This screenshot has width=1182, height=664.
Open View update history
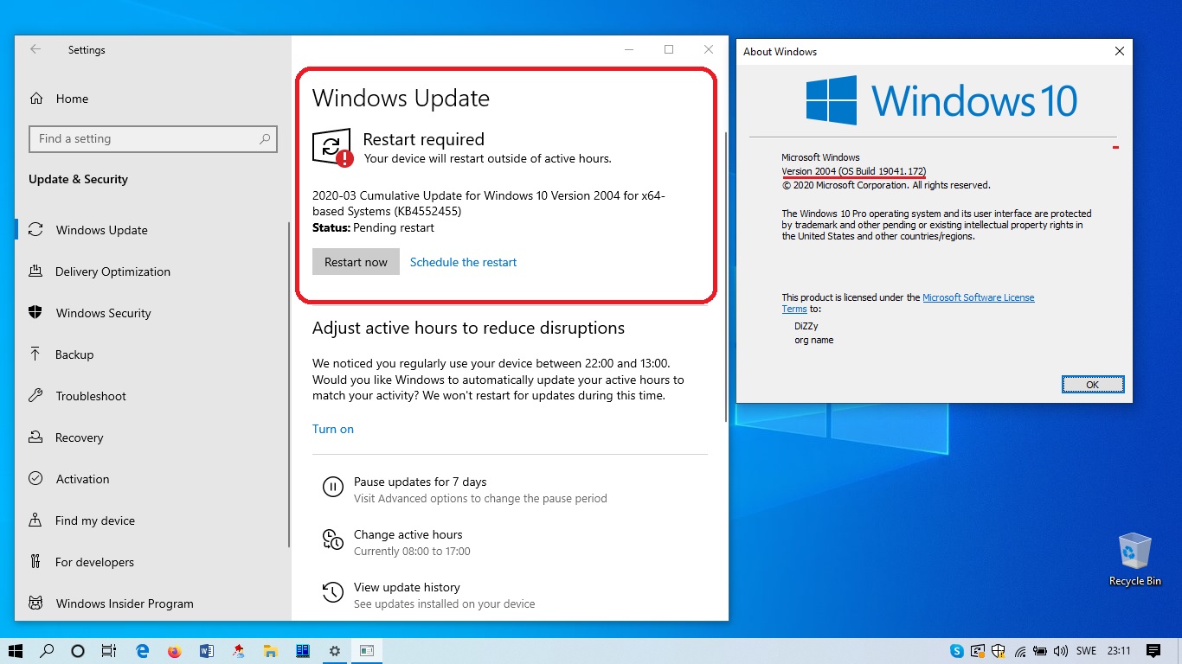coord(407,587)
